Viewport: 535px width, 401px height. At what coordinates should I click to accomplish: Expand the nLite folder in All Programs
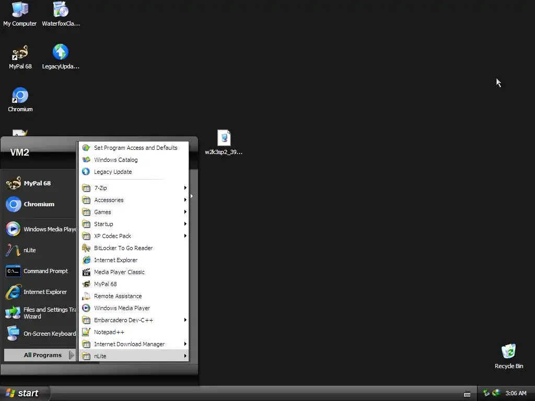(134, 356)
